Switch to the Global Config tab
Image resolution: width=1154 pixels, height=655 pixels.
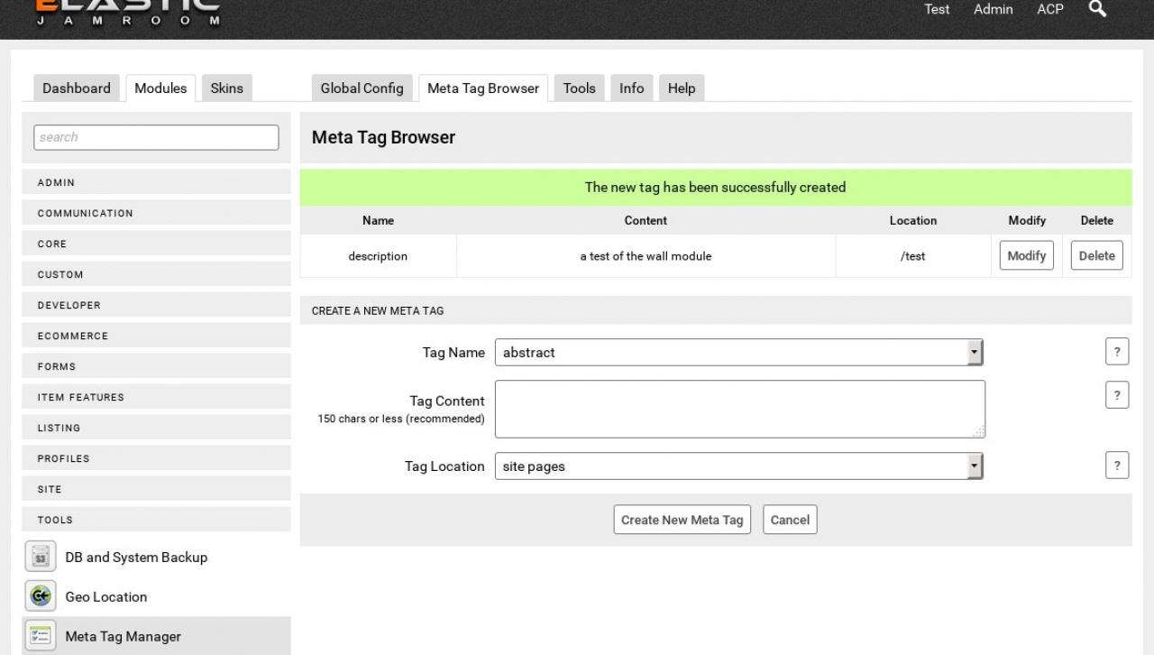point(362,88)
